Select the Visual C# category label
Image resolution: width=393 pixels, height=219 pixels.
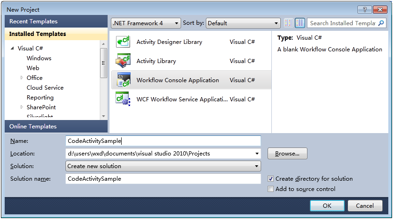tap(30, 48)
